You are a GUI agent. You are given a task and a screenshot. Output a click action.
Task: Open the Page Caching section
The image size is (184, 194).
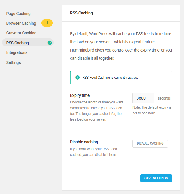18,14
